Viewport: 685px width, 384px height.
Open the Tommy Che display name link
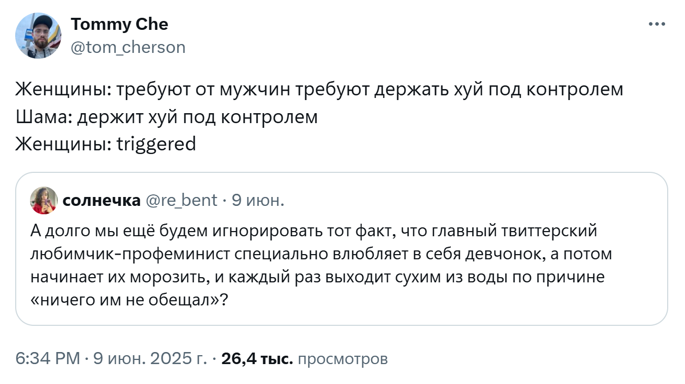coord(119,24)
